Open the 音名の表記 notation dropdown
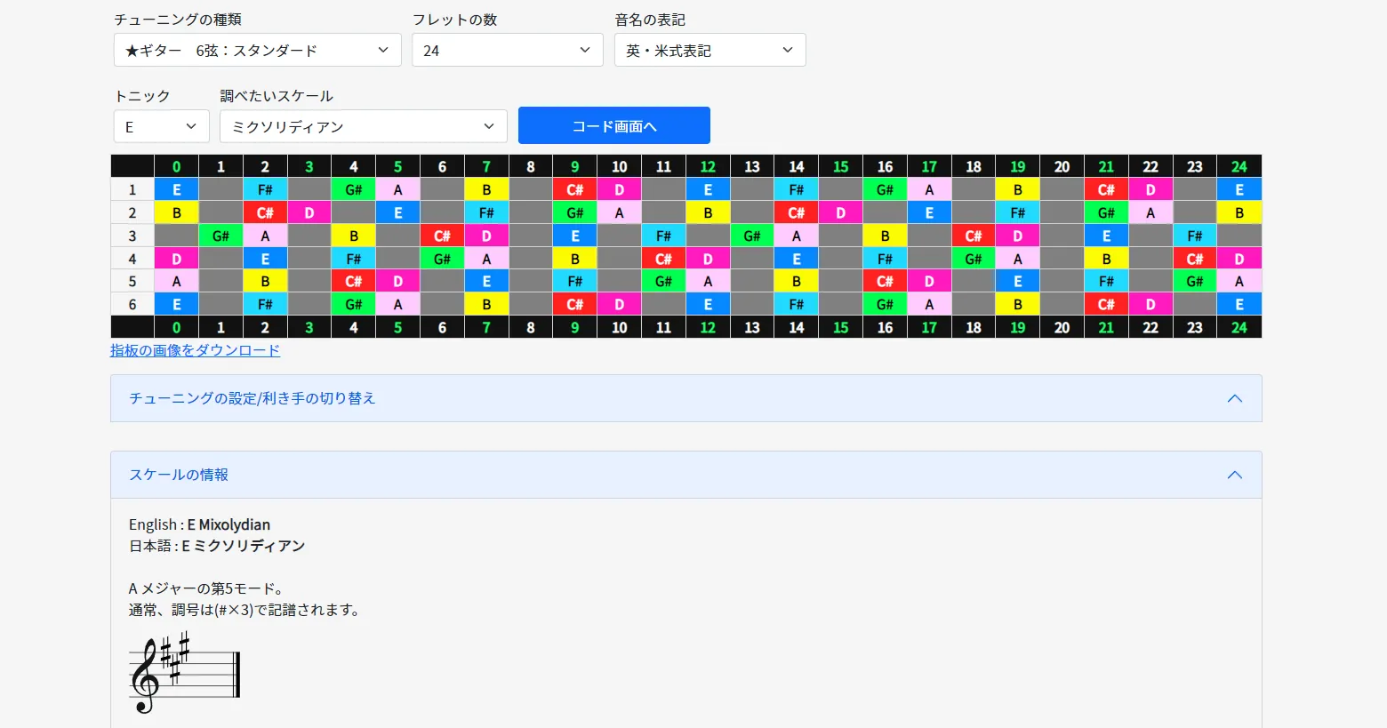 pos(710,50)
